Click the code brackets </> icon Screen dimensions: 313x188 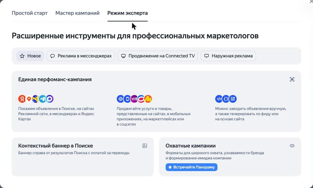pos(219,99)
